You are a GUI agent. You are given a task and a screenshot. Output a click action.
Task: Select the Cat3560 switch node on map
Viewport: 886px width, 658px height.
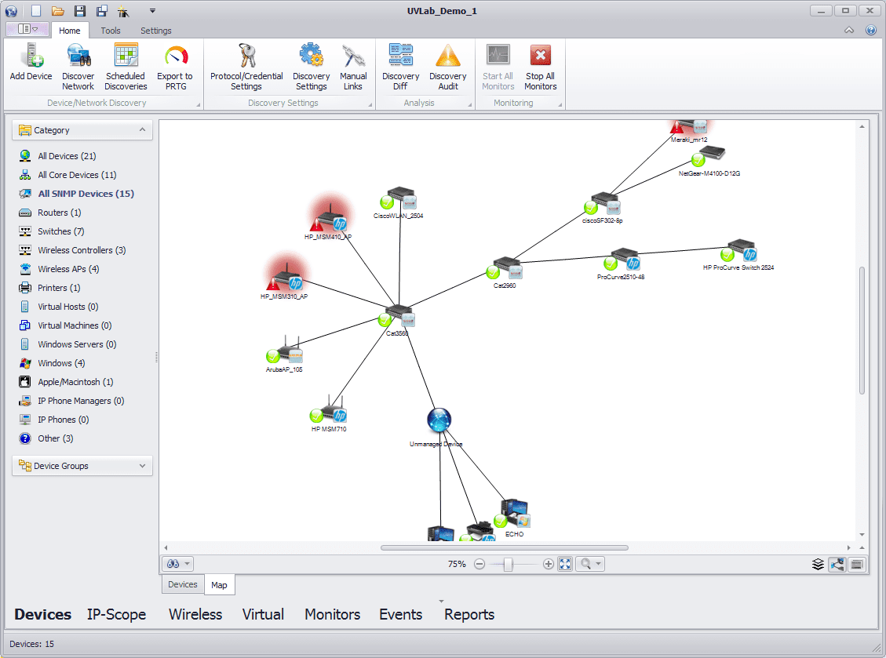pos(399,316)
